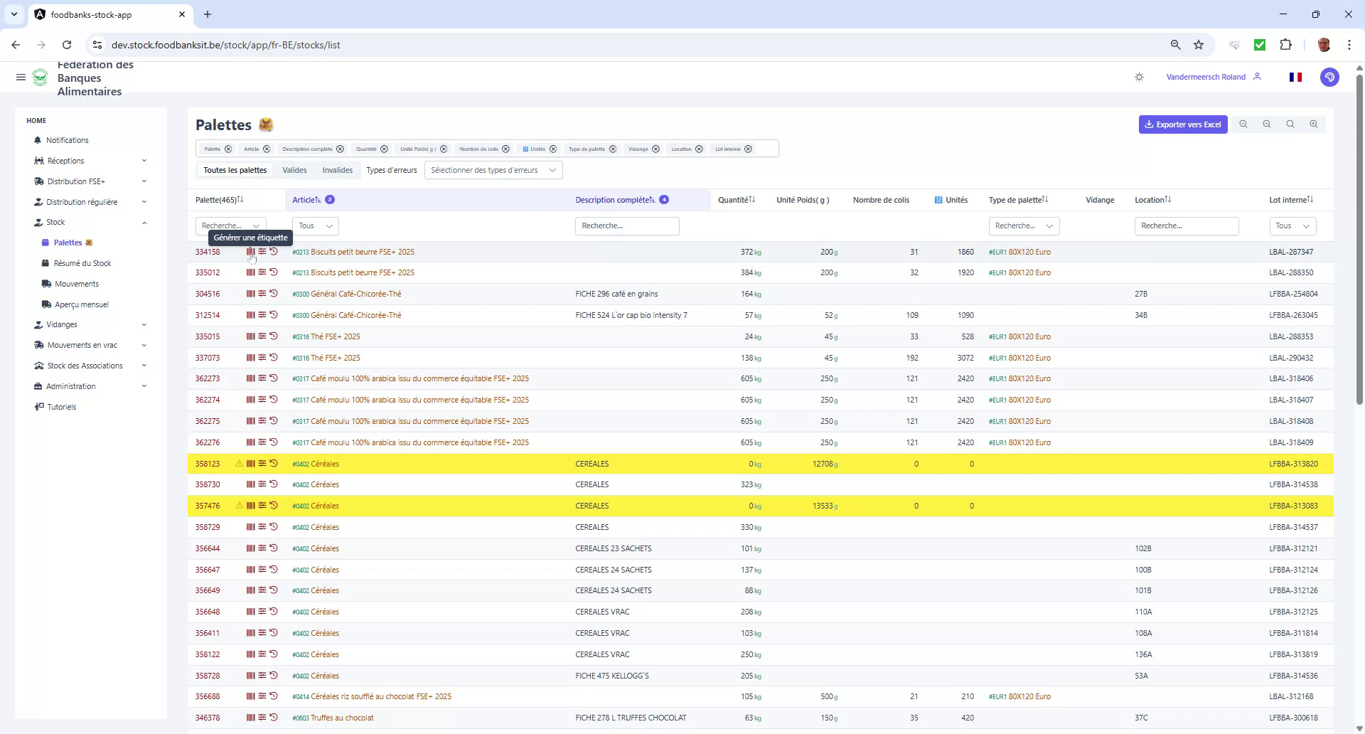Switch to the Valides tab

pyautogui.click(x=294, y=170)
